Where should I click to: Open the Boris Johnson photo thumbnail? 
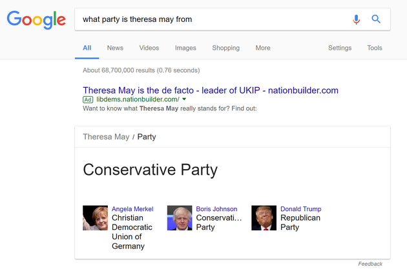[x=180, y=218]
